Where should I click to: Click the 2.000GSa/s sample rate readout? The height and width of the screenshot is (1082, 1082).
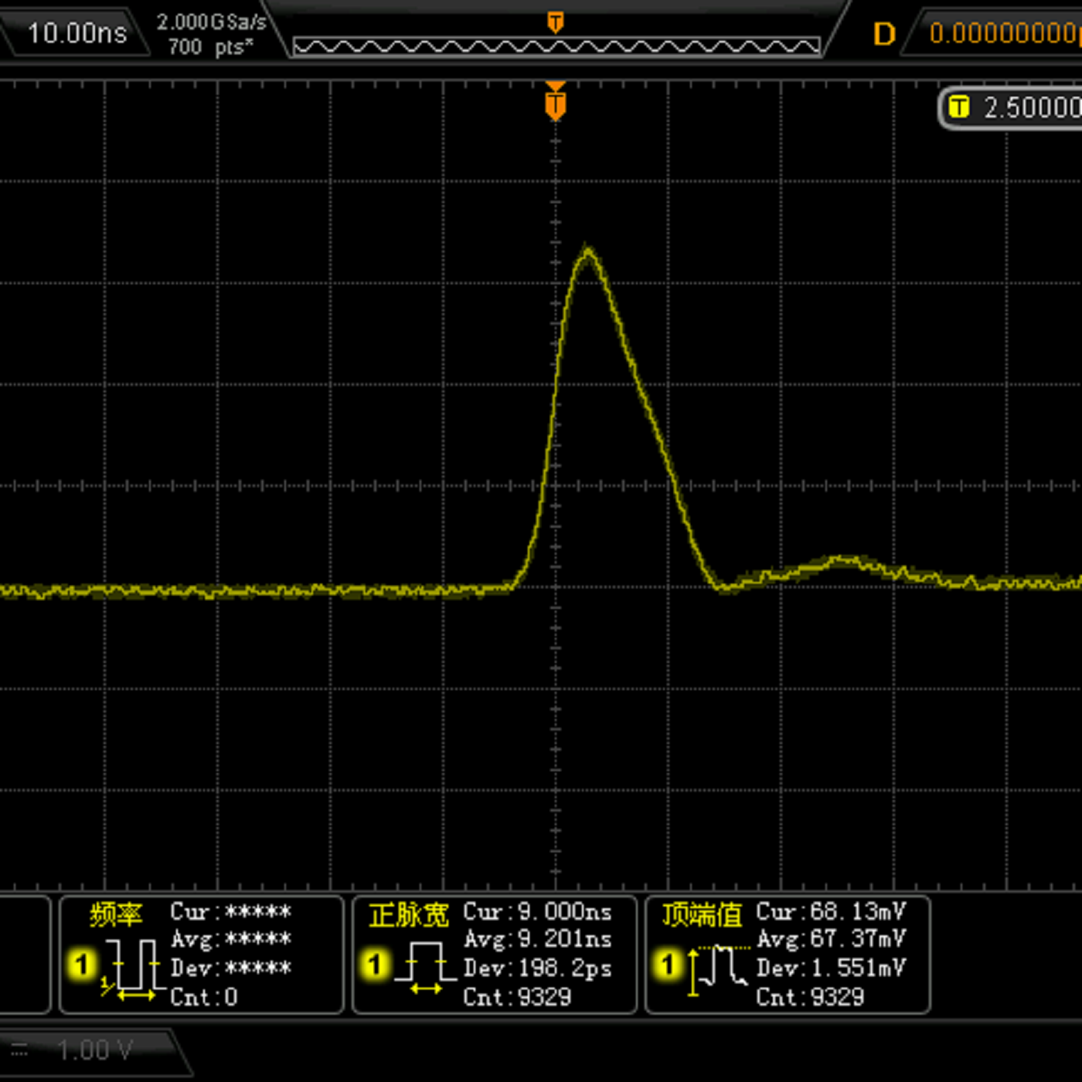pos(211,22)
